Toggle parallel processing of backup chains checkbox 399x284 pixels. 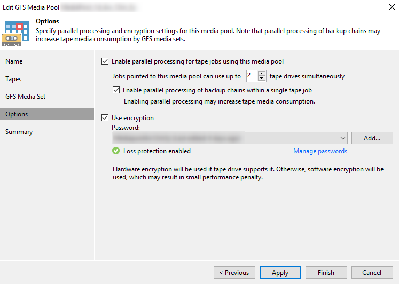pos(116,90)
